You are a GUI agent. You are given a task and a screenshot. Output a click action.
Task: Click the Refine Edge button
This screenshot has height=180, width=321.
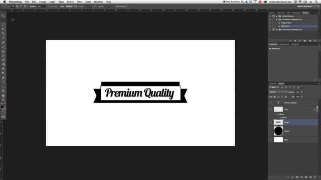(x=120, y=6)
